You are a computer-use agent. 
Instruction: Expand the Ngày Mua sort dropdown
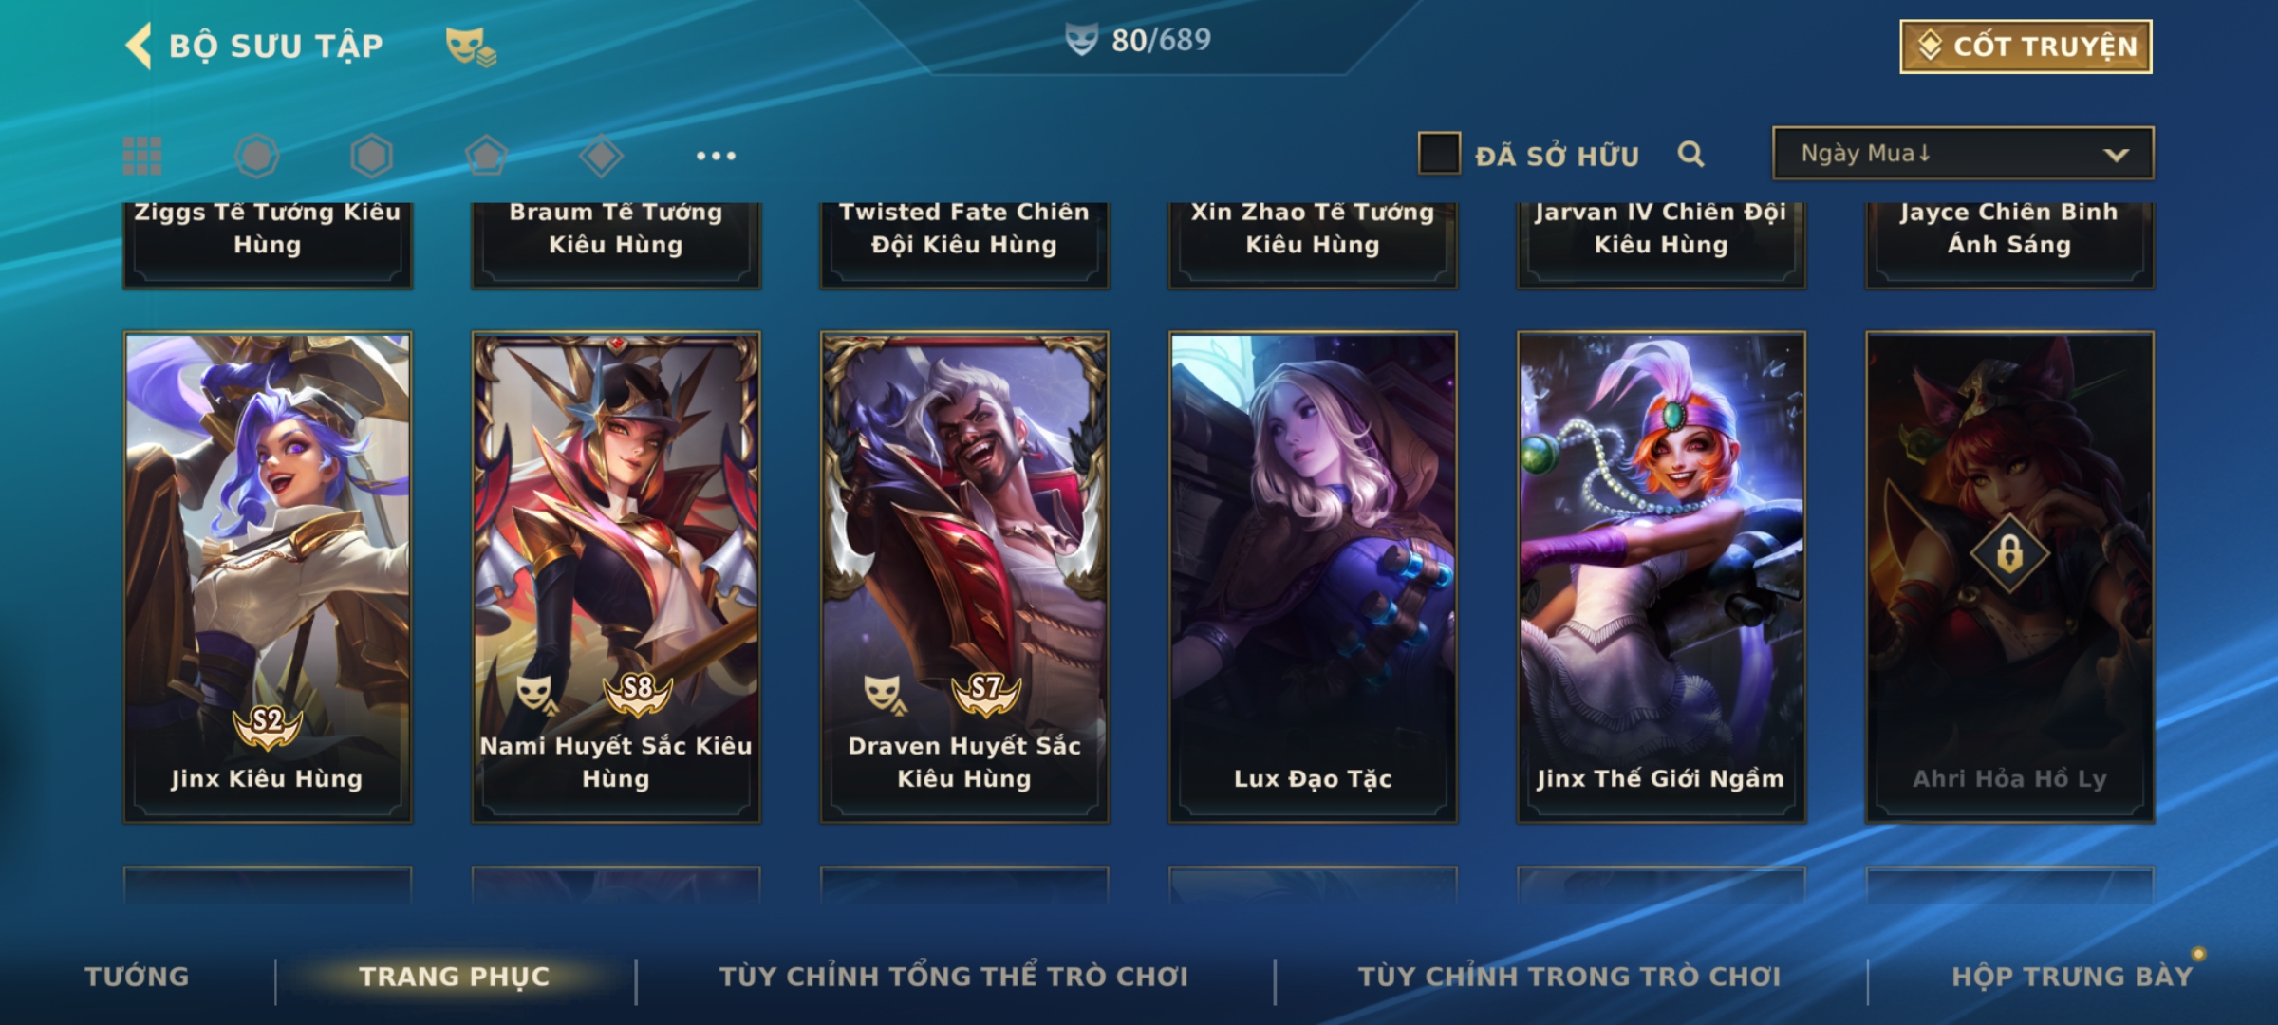(x=1963, y=154)
